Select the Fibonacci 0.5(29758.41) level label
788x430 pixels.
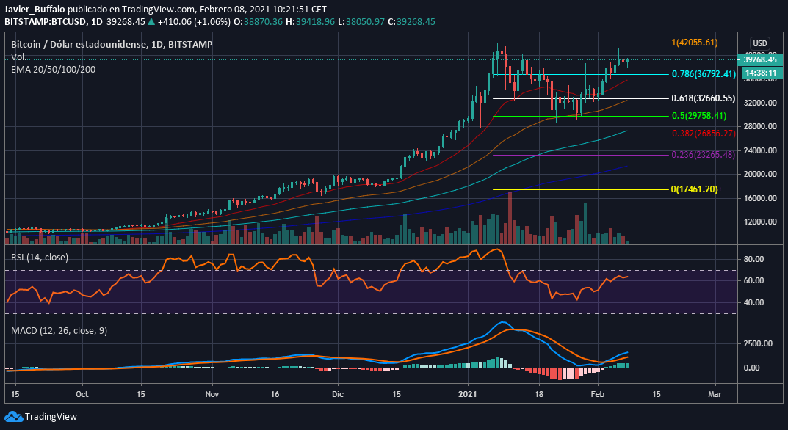pyautogui.click(x=699, y=116)
